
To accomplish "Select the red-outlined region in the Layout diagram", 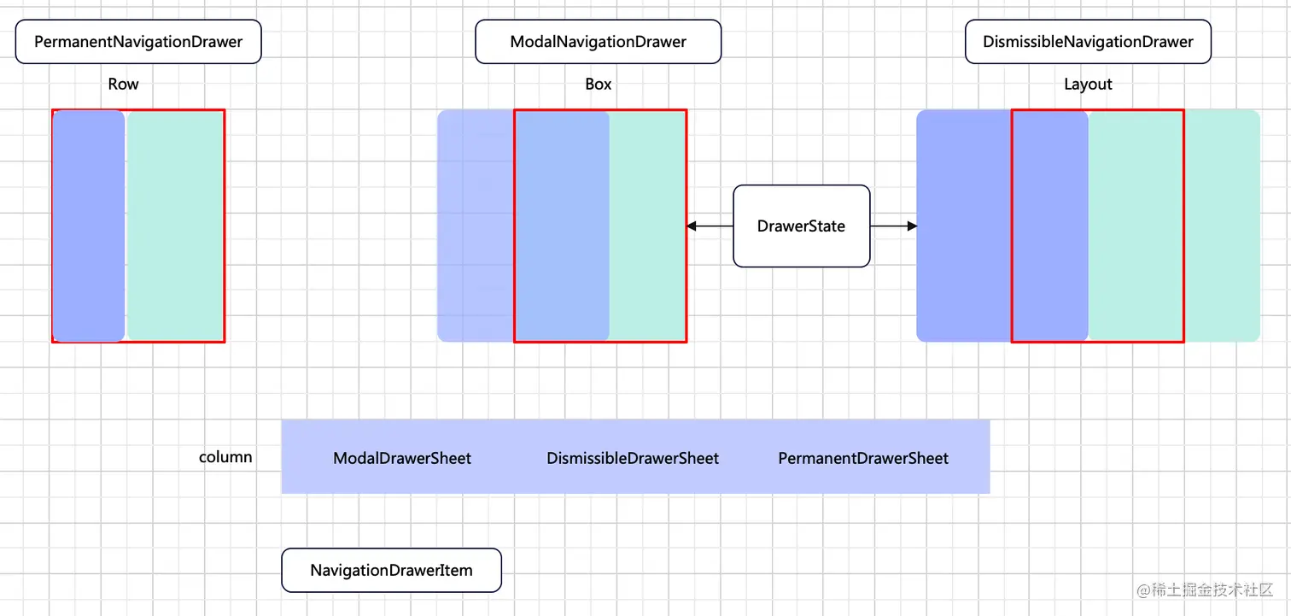I will tap(1098, 226).
